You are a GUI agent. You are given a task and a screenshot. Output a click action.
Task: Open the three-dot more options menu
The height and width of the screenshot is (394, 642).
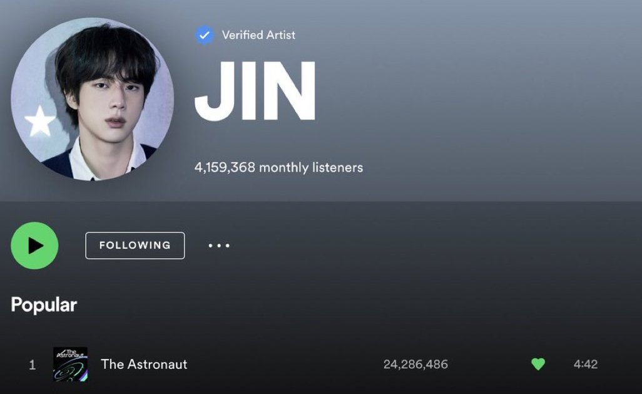tap(219, 246)
